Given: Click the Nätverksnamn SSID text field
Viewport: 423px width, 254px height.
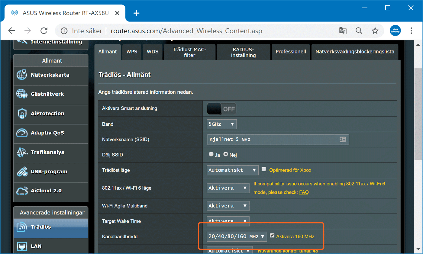Looking at the screenshot, I should (272, 139).
